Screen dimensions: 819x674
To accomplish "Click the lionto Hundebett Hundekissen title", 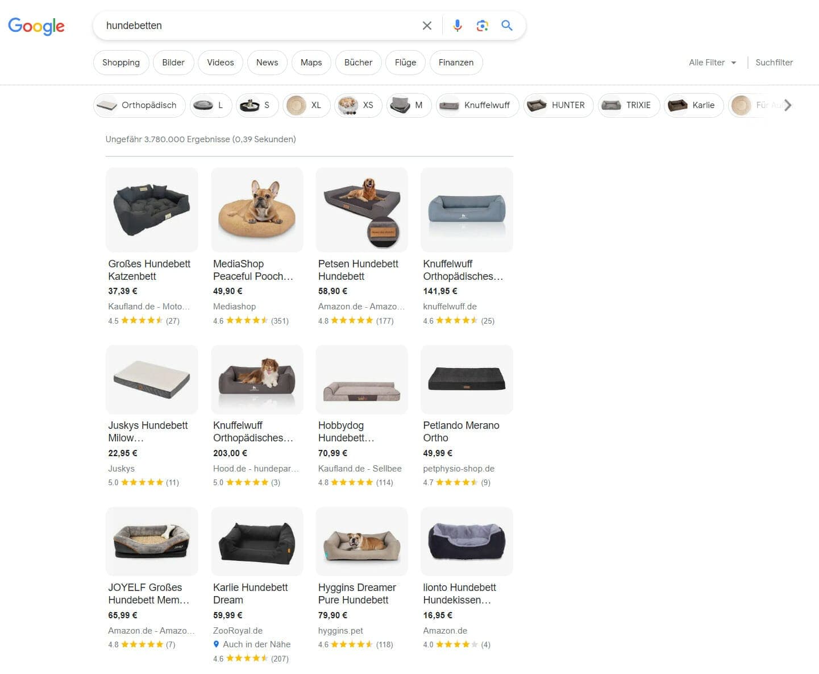I will point(459,594).
